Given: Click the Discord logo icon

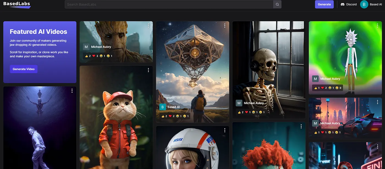Looking at the screenshot, I should [x=343, y=4].
